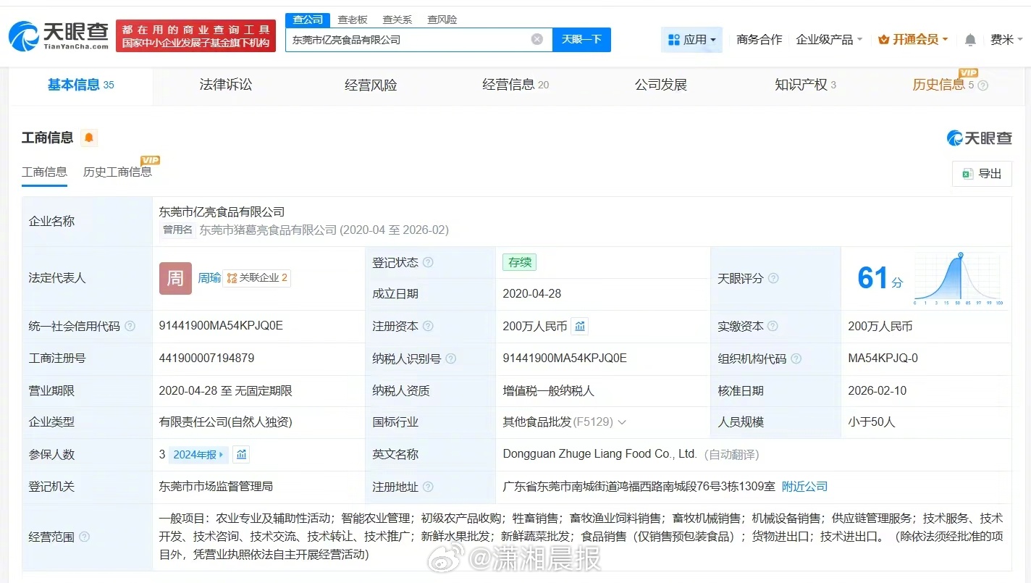The width and height of the screenshot is (1031, 583).
Task: Click help icon next to 天眼评分
Action: click(x=773, y=279)
